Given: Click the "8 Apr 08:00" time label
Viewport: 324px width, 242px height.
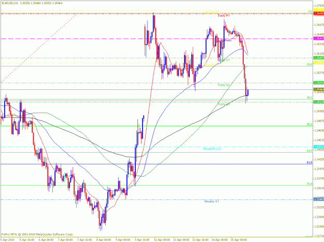Looking at the screenshot, I should (104, 240).
